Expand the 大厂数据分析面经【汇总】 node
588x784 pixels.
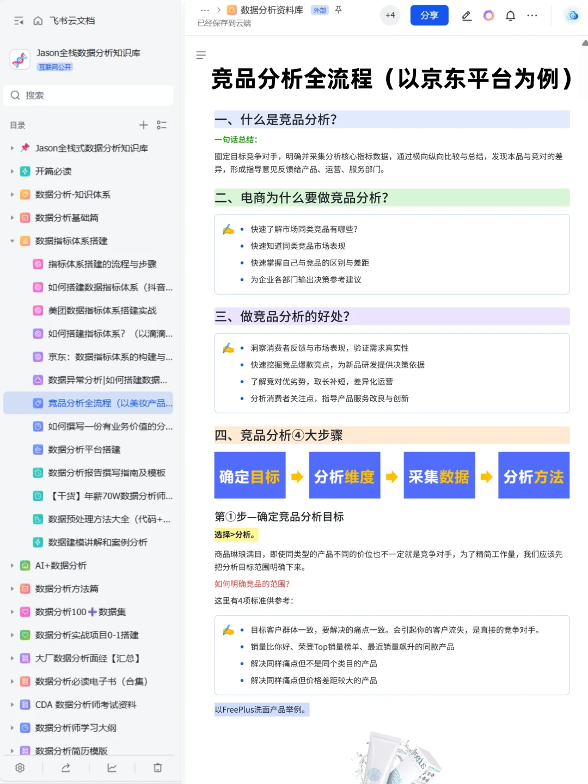(x=12, y=658)
